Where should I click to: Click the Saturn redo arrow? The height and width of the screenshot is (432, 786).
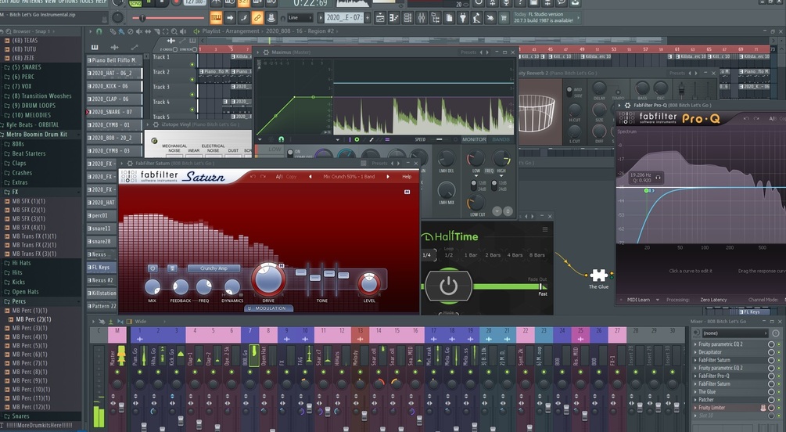tap(263, 177)
